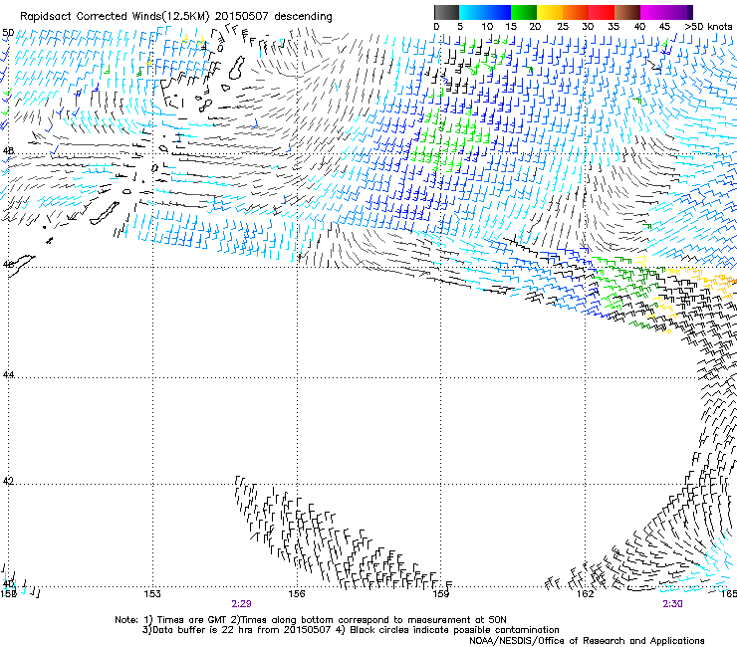Screen dimensions: 737x647
Task: Click the 159 longitude axis label
Action: [x=440, y=594]
